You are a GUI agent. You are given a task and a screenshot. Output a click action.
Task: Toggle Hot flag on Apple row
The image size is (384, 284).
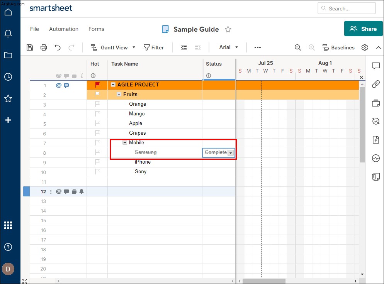(x=97, y=123)
